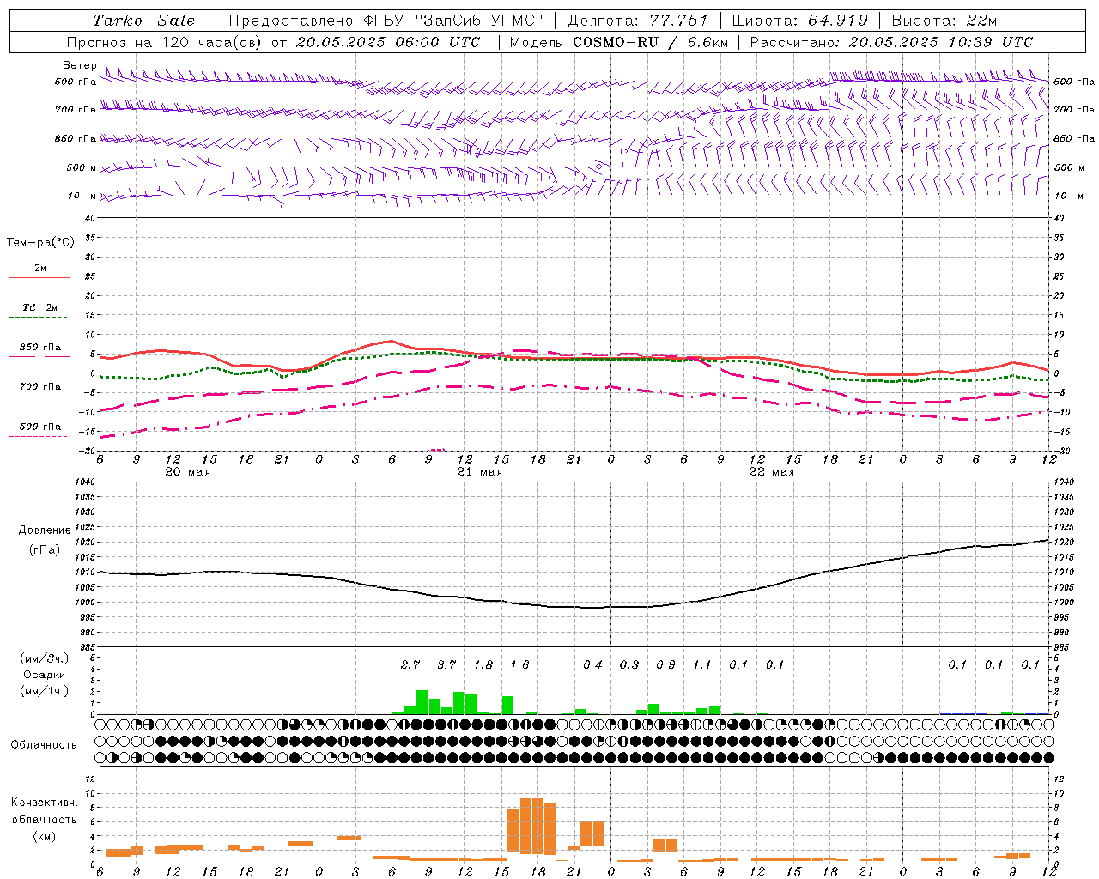
Task: Click the Ветер wind panel label
Action: (79, 65)
